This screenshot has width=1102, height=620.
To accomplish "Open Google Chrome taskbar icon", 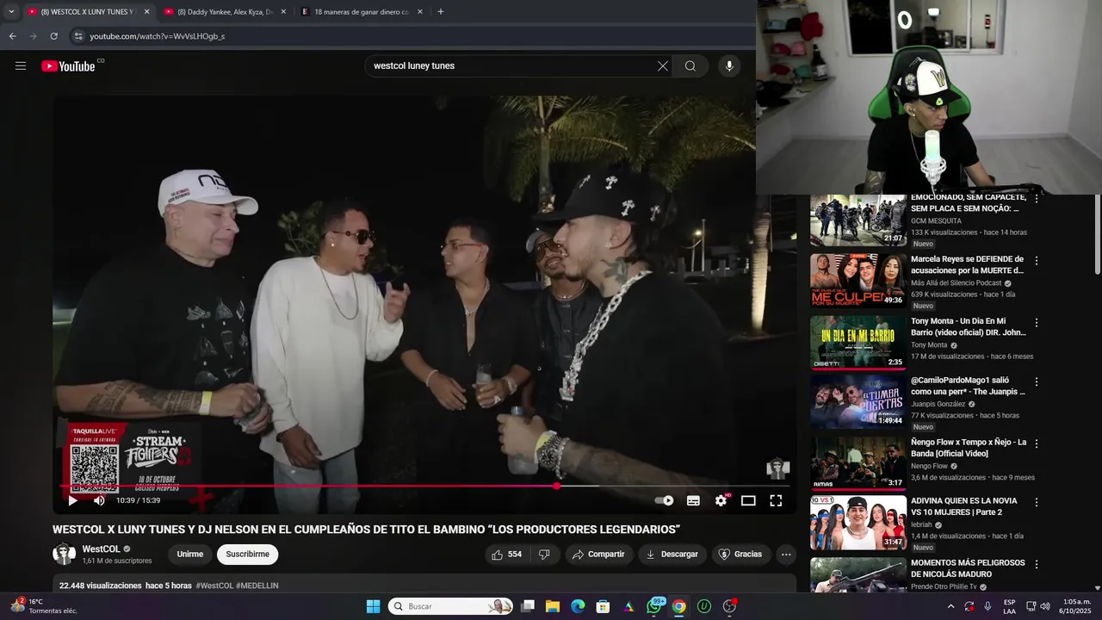I will [x=679, y=606].
